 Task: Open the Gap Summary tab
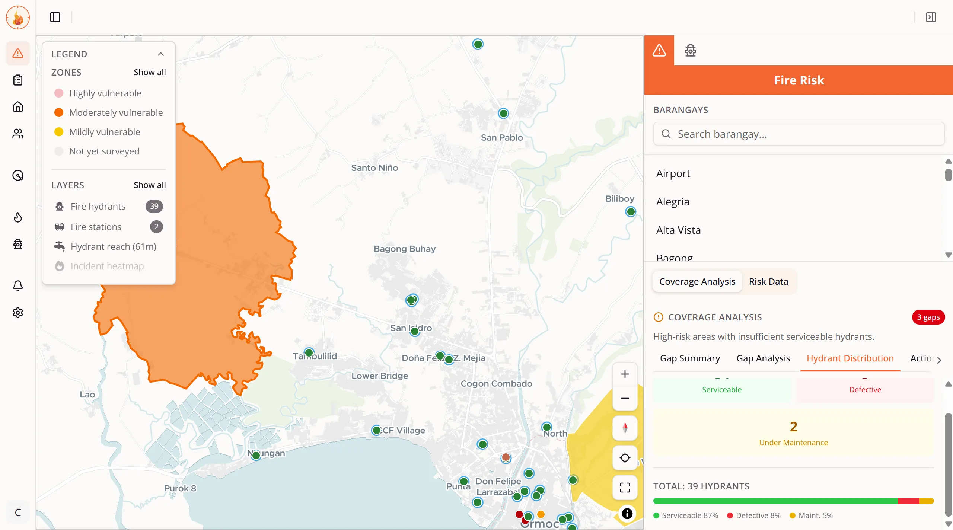(690, 358)
